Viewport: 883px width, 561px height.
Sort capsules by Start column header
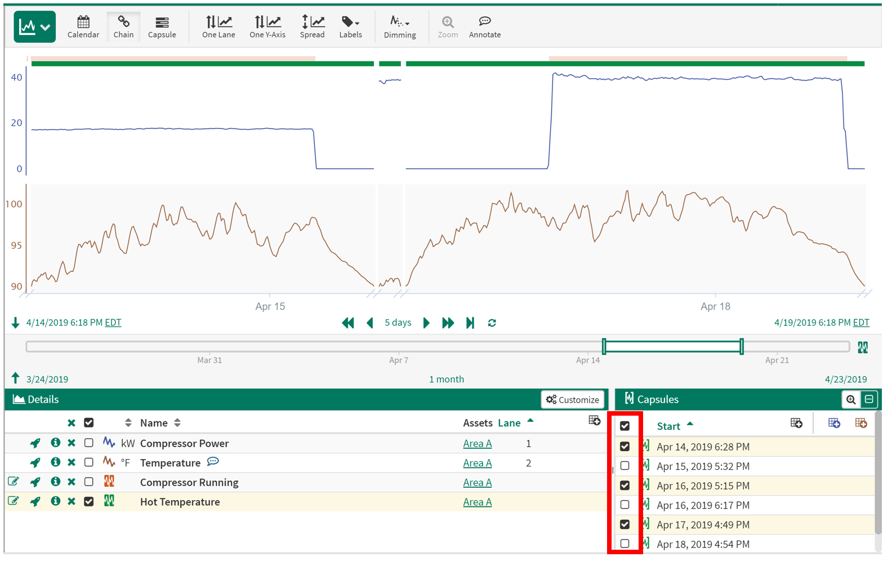(668, 426)
